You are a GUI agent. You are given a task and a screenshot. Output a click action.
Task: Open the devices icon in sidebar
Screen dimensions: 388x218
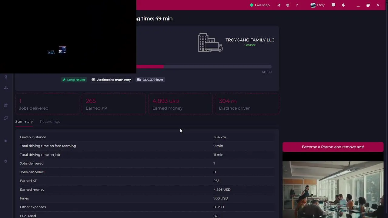(6, 118)
